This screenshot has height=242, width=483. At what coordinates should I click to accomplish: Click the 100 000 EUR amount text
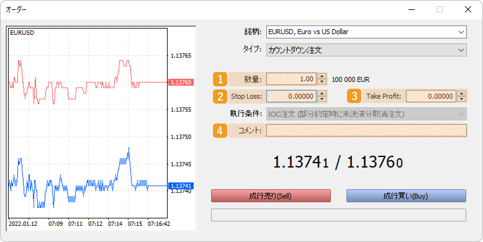click(350, 79)
